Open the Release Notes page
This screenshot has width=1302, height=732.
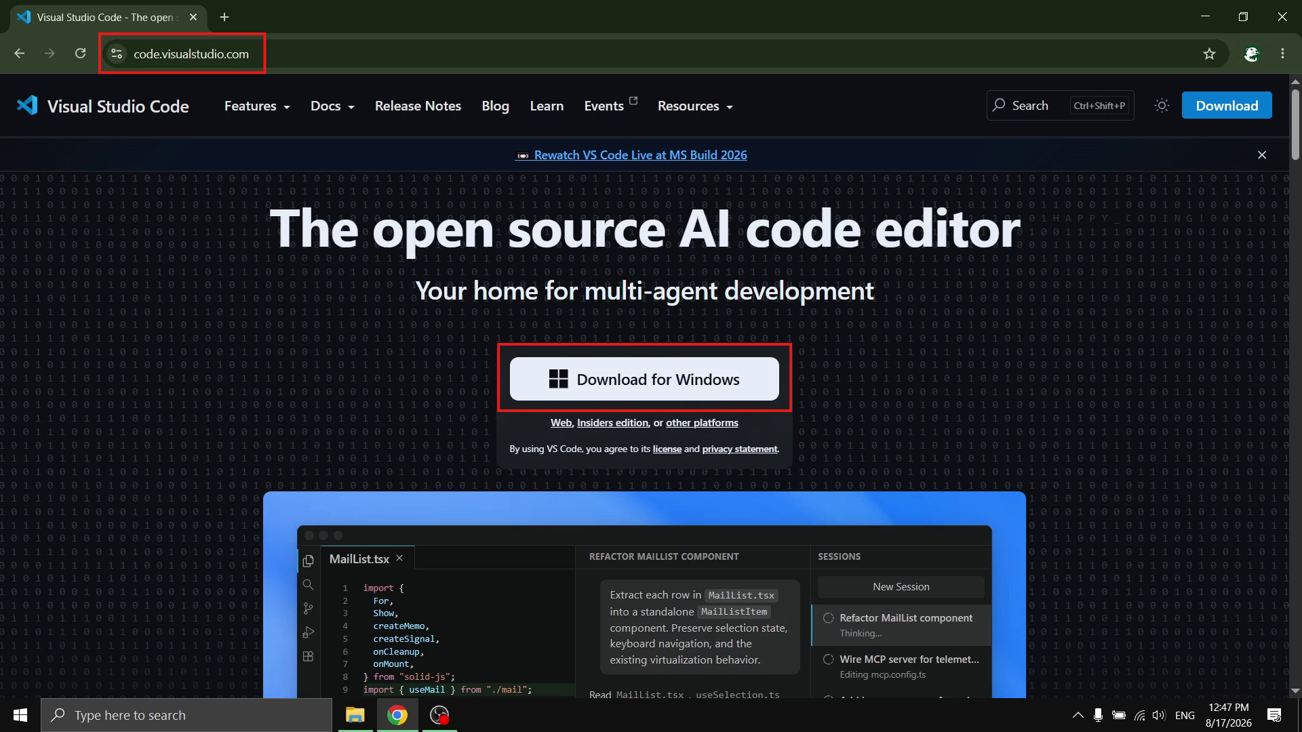point(418,106)
